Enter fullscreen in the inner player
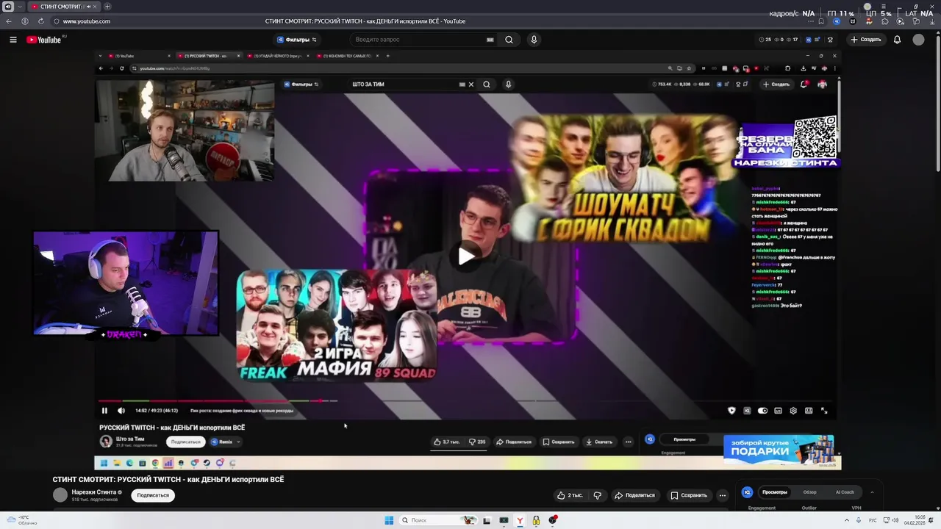Viewport: 941px width, 529px height. pos(824,411)
